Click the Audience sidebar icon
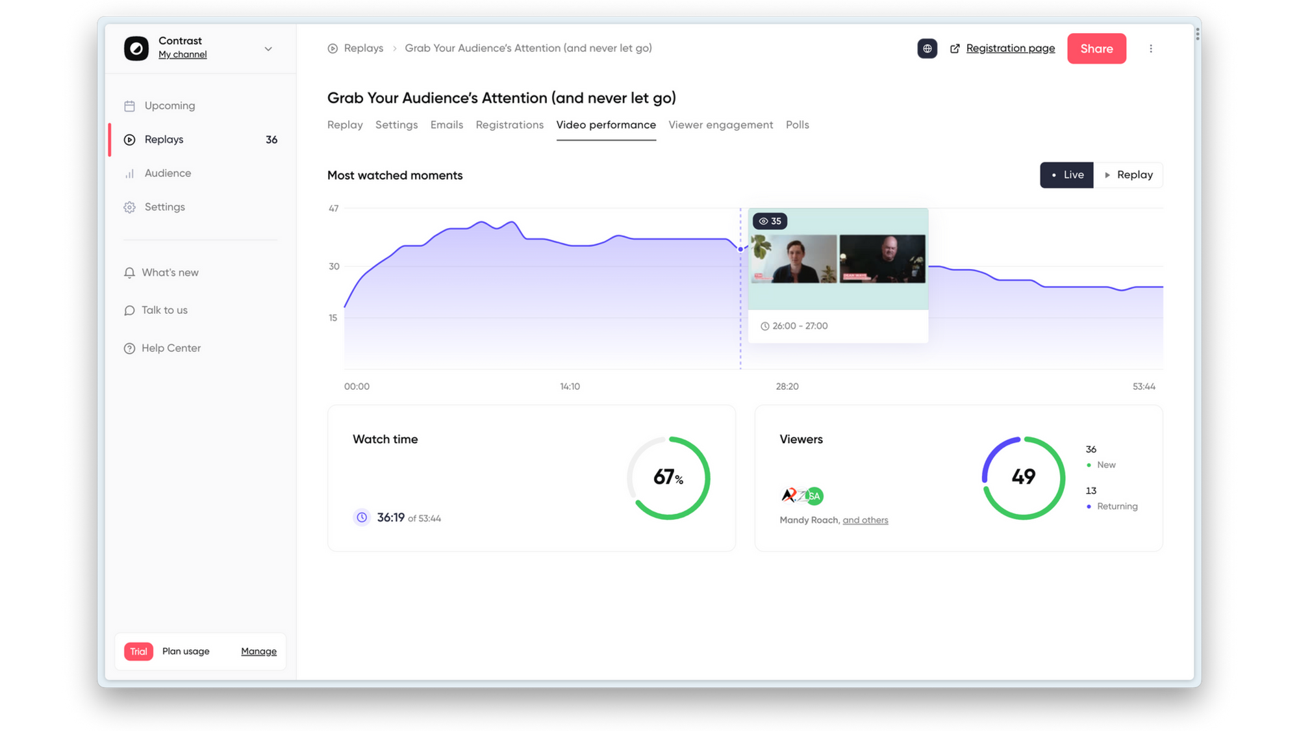 tap(129, 173)
